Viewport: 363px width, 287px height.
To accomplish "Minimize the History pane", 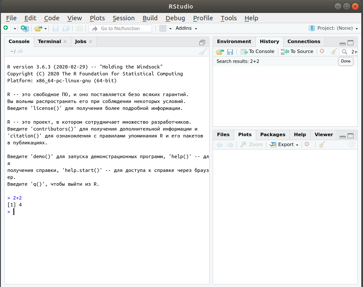I will 343,43.
